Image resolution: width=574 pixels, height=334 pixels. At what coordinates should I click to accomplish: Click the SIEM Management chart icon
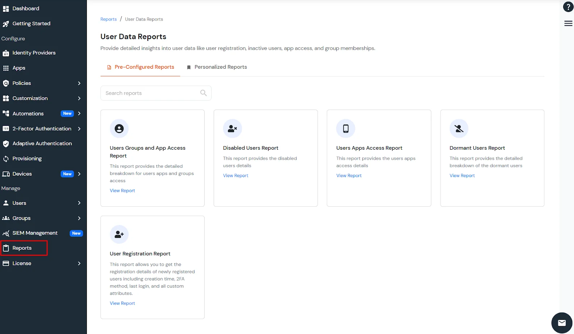tap(6, 234)
